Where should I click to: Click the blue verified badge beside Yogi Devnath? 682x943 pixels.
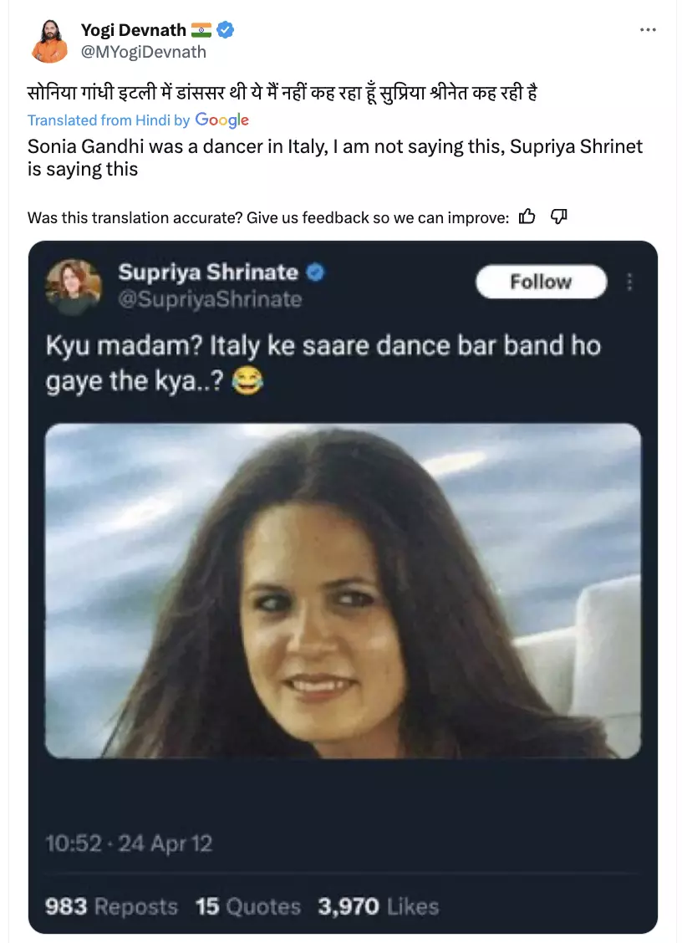226,31
